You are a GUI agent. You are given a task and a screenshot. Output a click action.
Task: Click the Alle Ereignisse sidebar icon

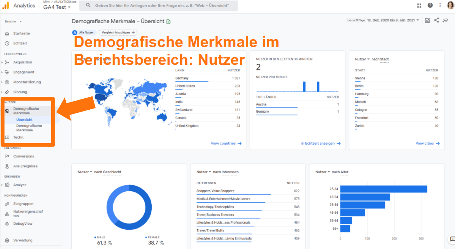pyautogui.click(x=7, y=166)
